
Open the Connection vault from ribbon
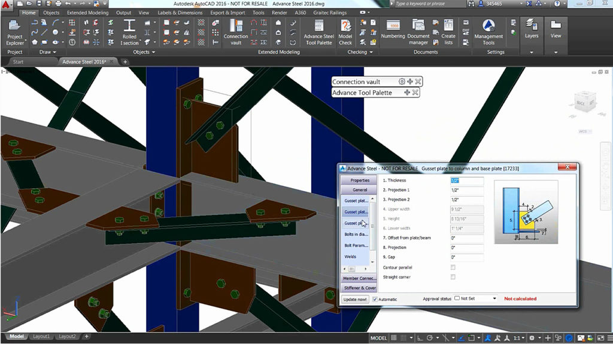coord(236,33)
